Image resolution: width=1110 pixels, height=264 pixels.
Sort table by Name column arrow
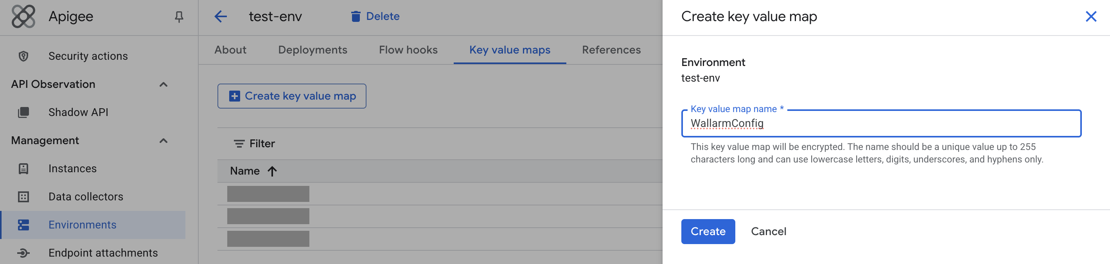click(272, 171)
